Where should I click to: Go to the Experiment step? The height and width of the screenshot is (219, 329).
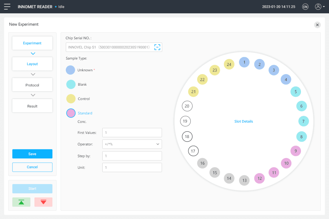coord(32,43)
